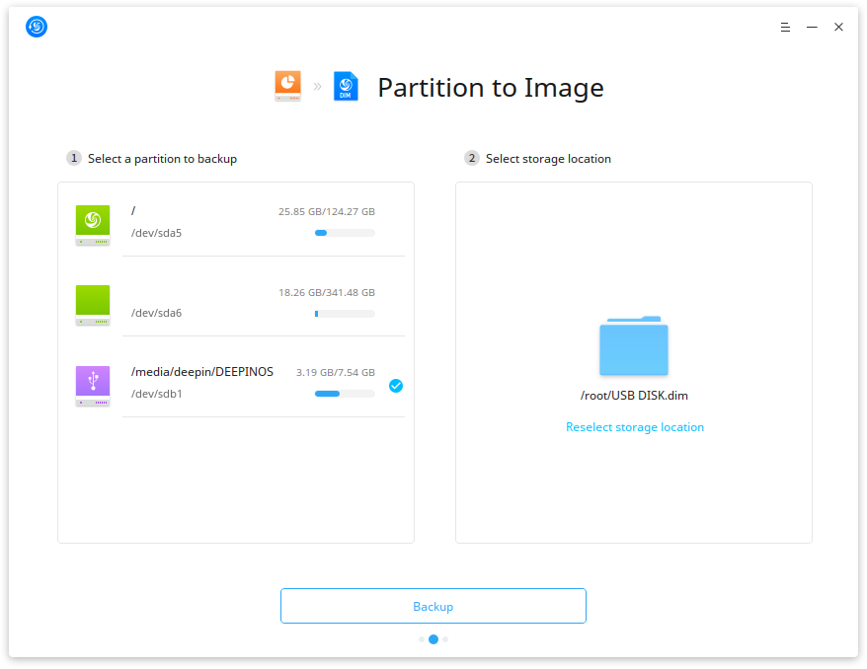Image resolution: width=867 pixels, height=669 pixels.
Task: Click the green deepin system drive icon
Action: click(93, 225)
